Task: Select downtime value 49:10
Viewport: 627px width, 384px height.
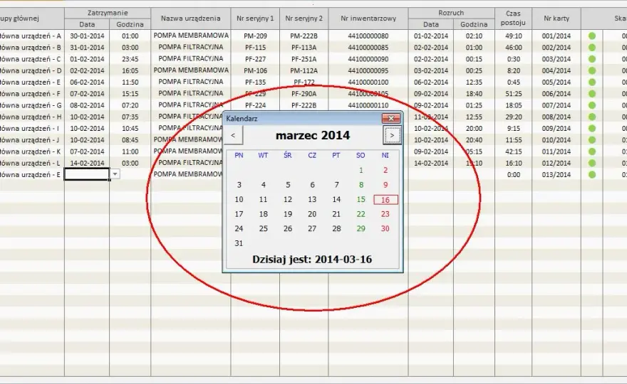Action: (x=514, y=36)
